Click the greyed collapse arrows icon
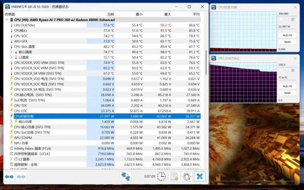This screenshot has width=304, height=190. tap(21, 177)
